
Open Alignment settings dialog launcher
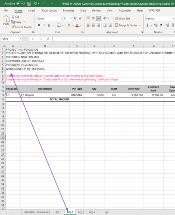click(142, 32)
